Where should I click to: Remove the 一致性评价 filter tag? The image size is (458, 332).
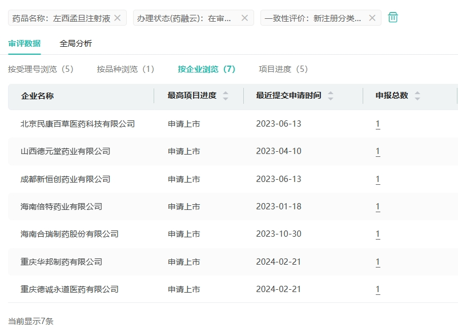(372, 18)
